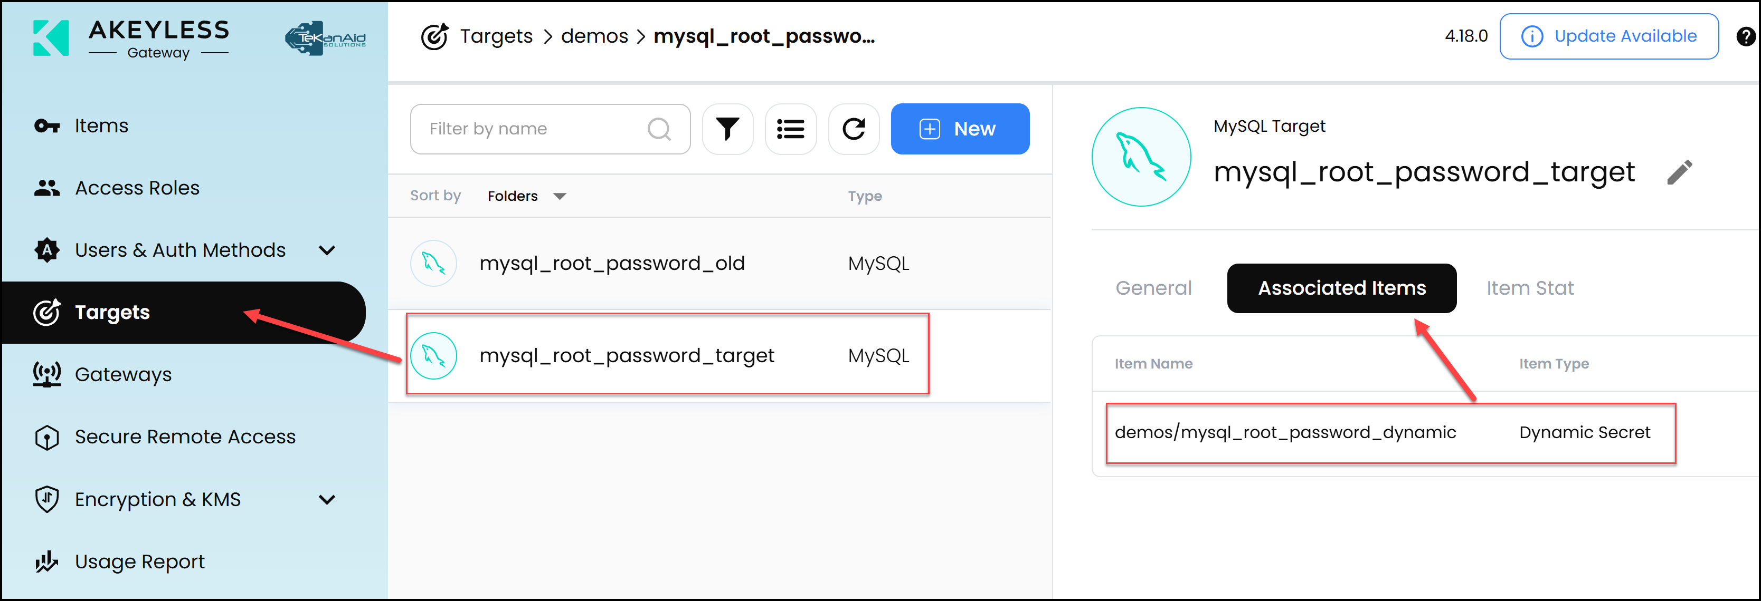Click the New button to create item
Image resolution: width=1761 pixels, height=601 pixels.
[x=959, y=128]
